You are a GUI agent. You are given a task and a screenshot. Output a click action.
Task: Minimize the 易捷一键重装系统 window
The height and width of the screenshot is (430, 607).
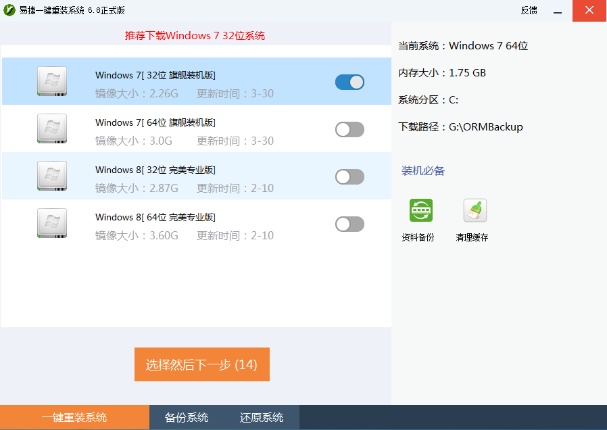point(558,11)
